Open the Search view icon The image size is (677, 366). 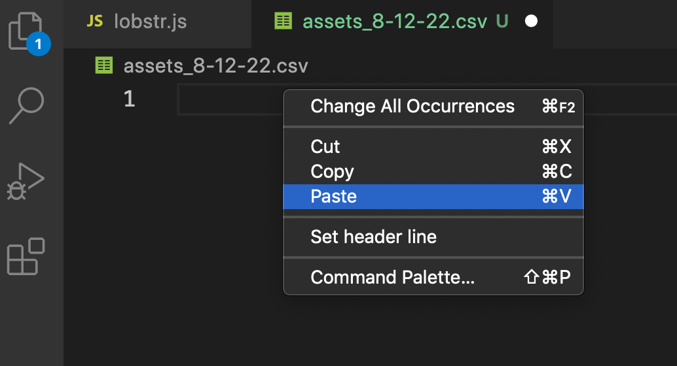click(x=27, y=105)
